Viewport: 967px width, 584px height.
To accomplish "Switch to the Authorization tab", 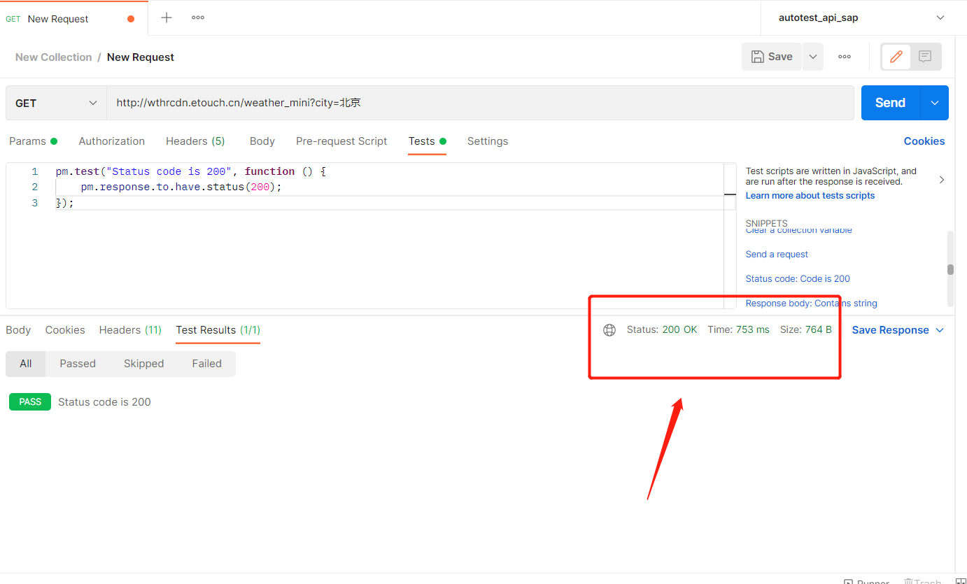I will (112, 141).
